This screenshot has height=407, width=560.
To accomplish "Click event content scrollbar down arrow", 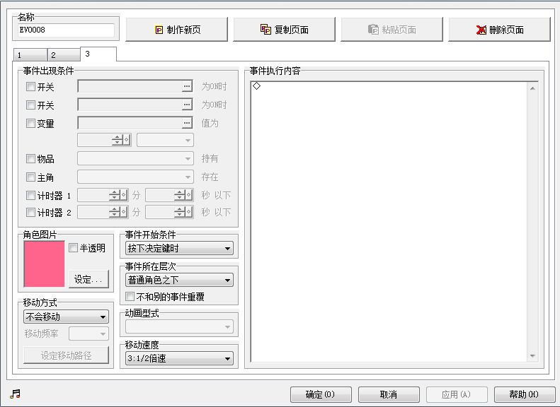I will pos(532,356).
